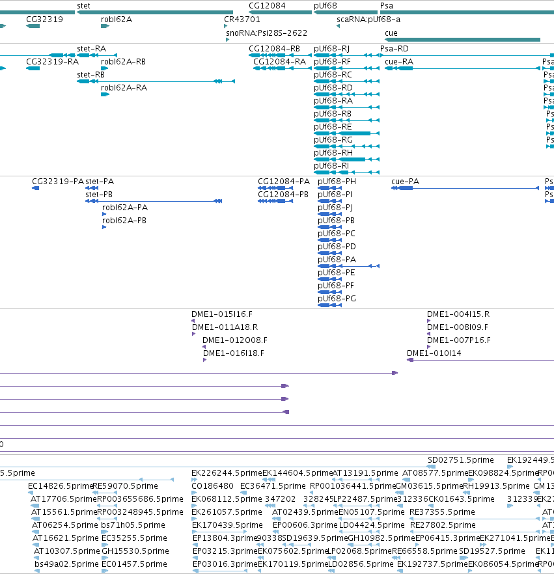Select the pUf68 gene name

(325, 6)
